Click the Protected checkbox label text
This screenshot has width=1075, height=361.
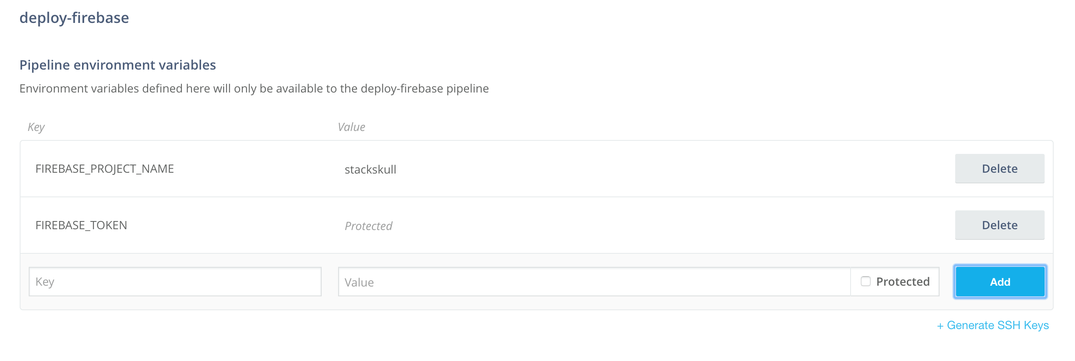pyautogui.click(x=903, y=282)
